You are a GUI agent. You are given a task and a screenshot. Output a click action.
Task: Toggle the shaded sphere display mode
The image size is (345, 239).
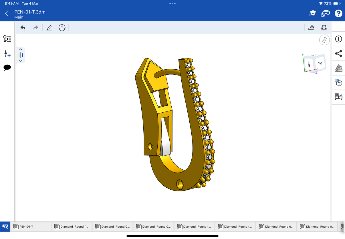(62, 28)
